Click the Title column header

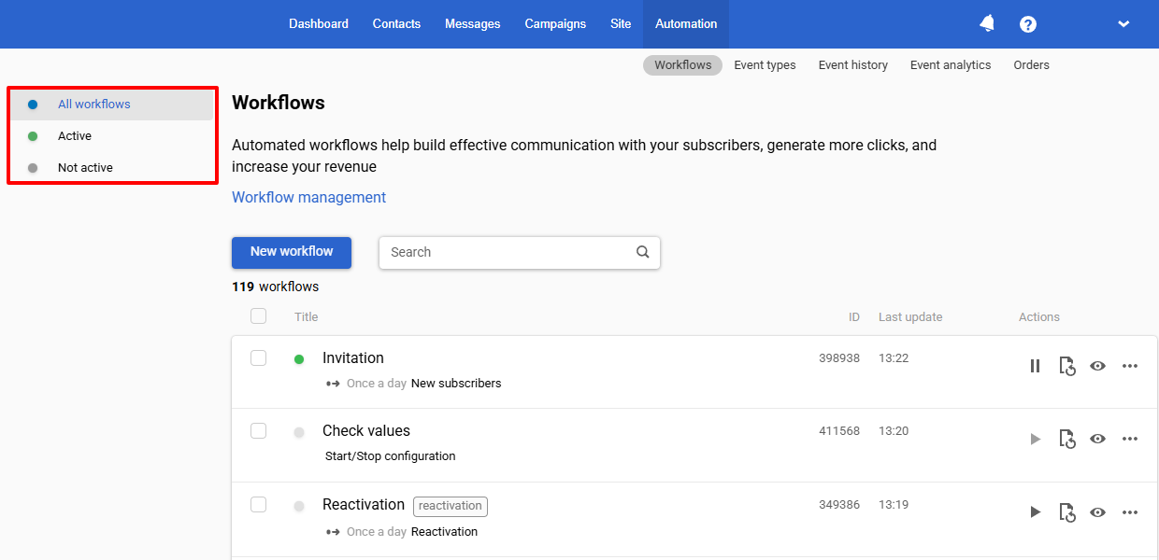coord(307,317)
